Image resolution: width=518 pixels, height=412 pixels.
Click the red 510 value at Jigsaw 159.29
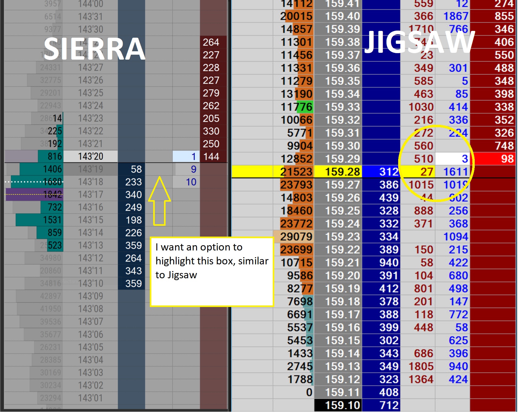pos(418,159)
